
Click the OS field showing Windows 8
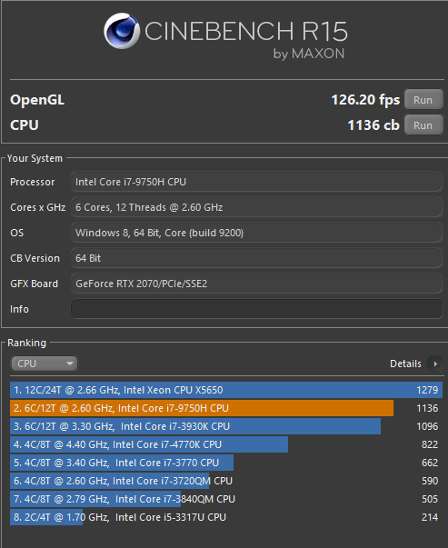tap(256, 233)
